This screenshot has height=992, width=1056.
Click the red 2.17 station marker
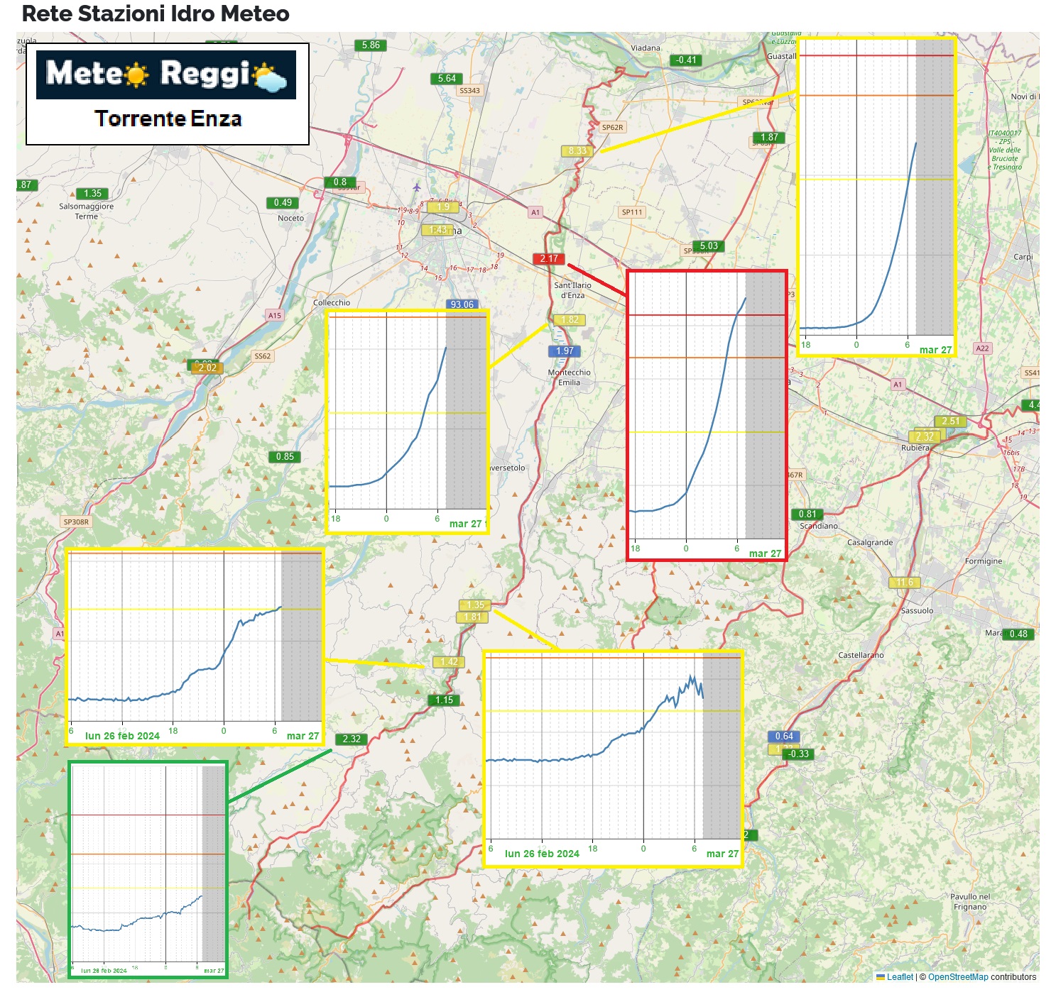click(x=549, y=259)
